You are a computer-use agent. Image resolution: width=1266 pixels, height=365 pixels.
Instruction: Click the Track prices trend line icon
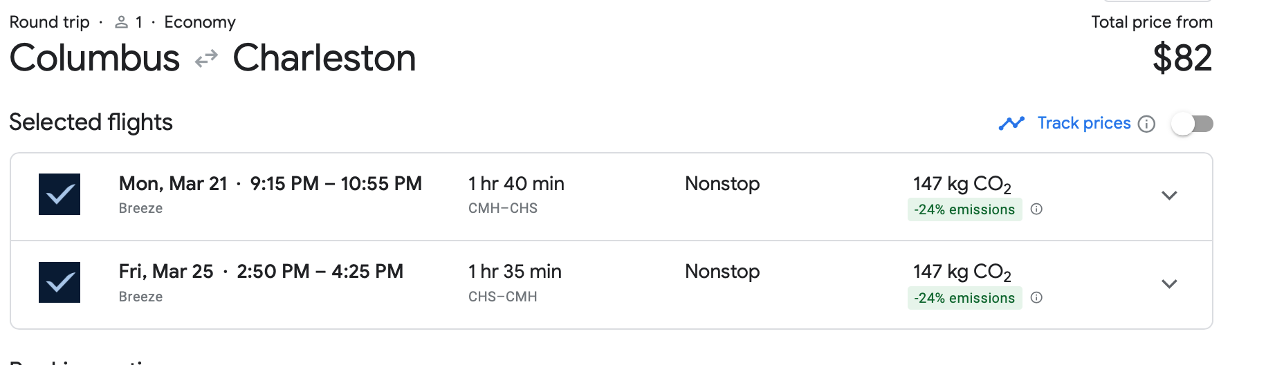[x=1011, y=123]
